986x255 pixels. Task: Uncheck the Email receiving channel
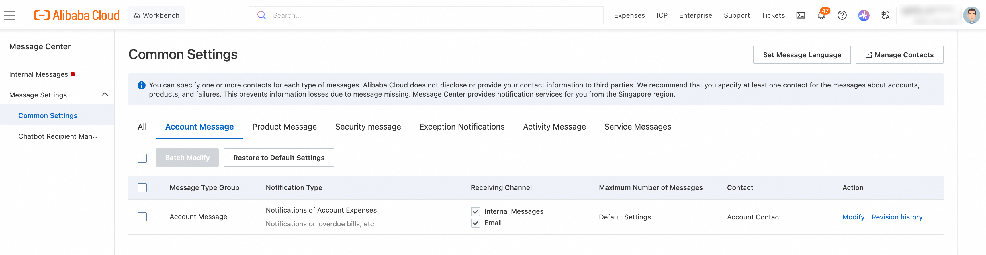pyautogui.click(x=476, y=223)
